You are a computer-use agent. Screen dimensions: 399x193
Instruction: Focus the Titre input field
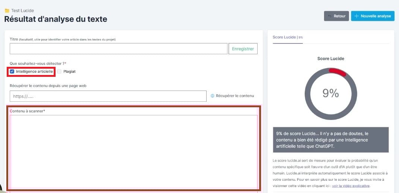tap(118, 49)
